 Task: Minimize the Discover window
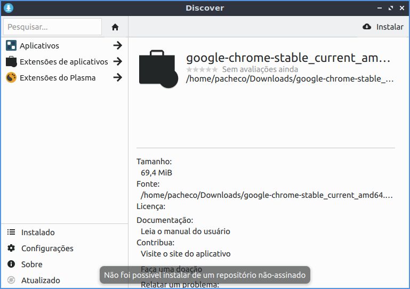(x=380, y=8)
